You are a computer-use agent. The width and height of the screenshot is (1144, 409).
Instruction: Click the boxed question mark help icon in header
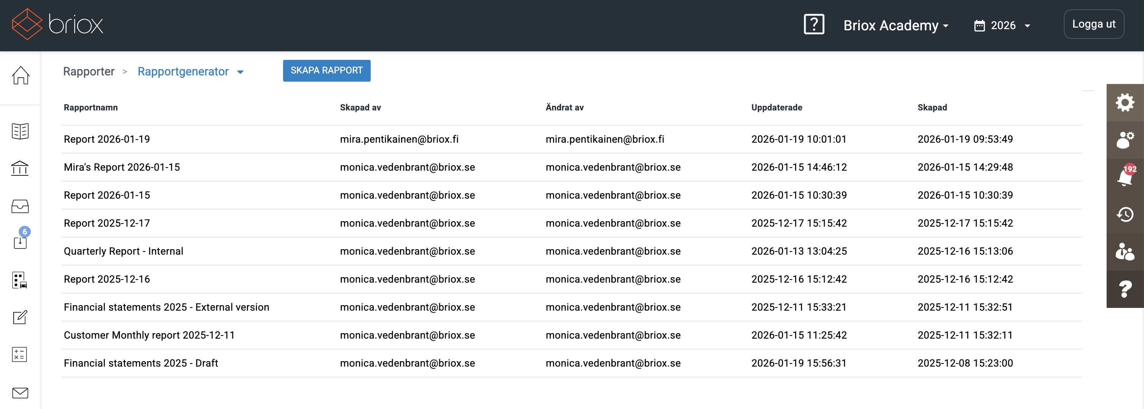tap(813, 24)
